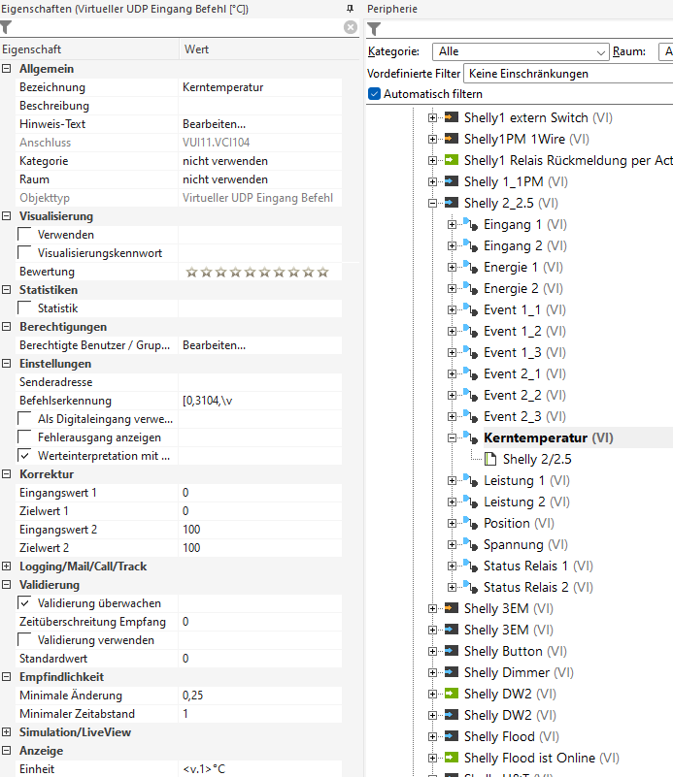Click the Spannung input icon
This screenshot has height=777, width=673.
tap(471, 543)
